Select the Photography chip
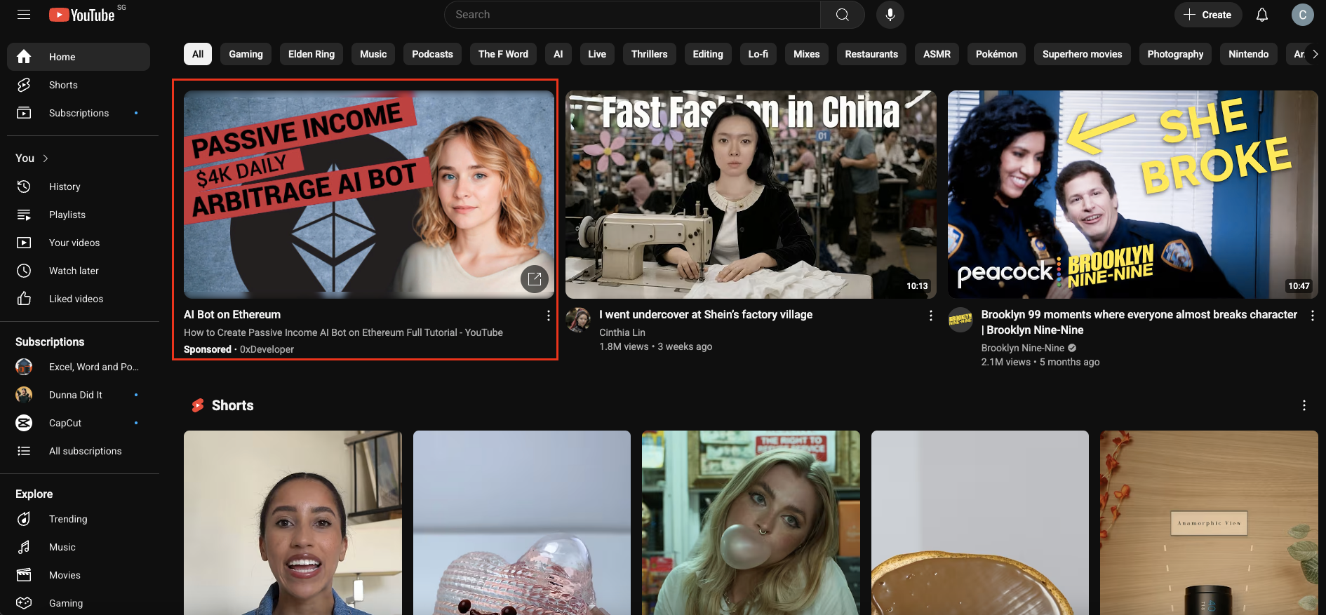Image resolution: width=1326 pixels, height=615 pixels. (x=1175, y=54)
